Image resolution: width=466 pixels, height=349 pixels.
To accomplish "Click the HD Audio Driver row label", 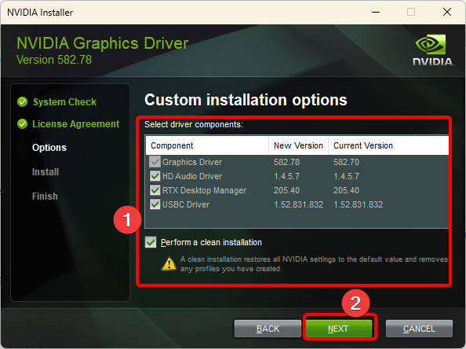I will pyautogui.click(x=192, y=176).
